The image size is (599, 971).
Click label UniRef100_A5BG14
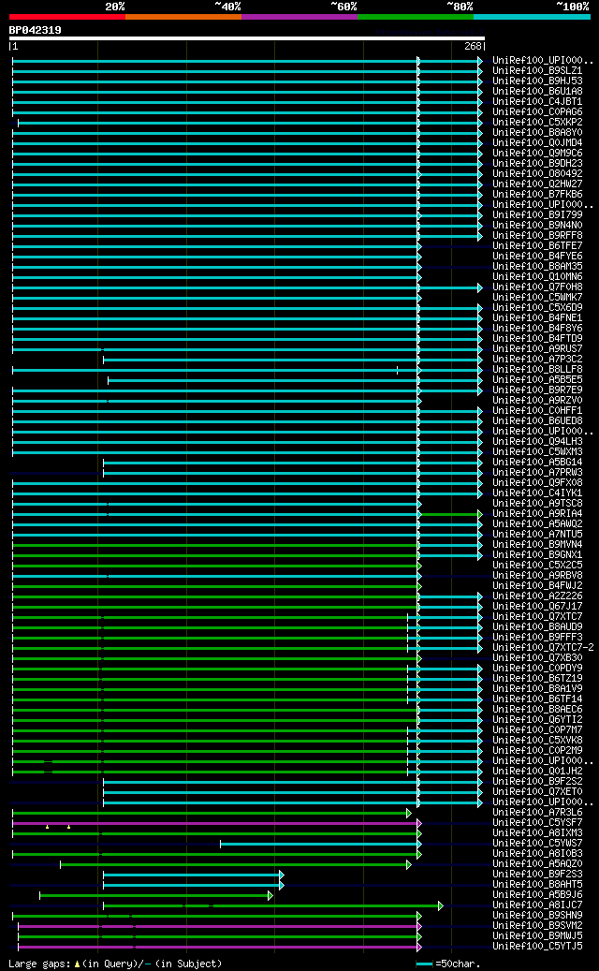tap(537, 462)
